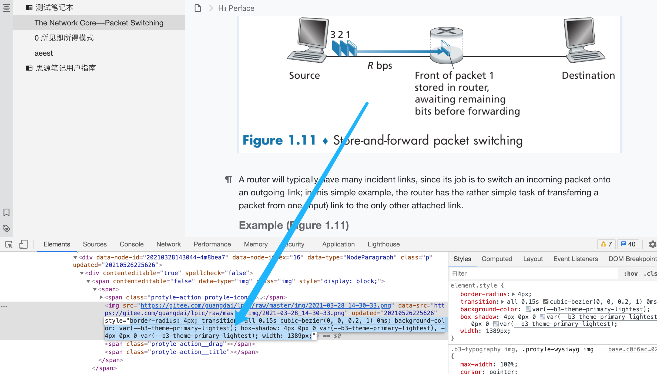Expand the transition property value arrow
The height and width of the screenshot is (374, 657).
pos(503,302)
